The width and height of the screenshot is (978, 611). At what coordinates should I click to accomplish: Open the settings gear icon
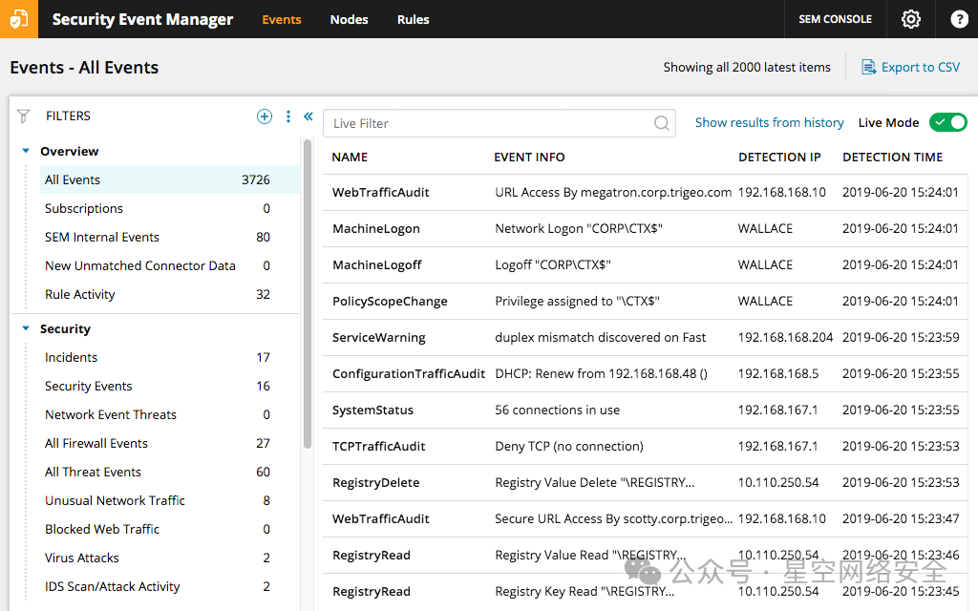click(910, 19)
